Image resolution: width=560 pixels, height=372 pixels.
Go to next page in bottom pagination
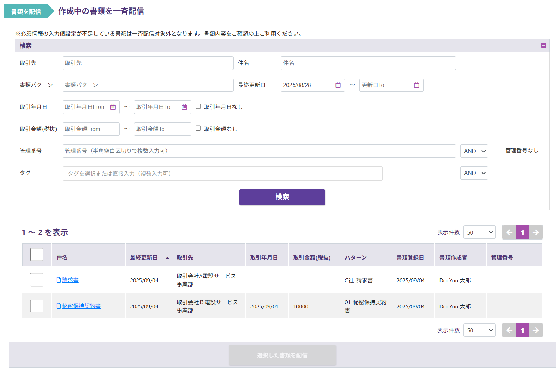pyautogui.click(x=536, y=330)
